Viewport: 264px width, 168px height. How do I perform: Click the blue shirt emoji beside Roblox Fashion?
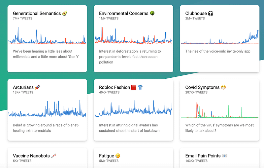click(140, 87)
